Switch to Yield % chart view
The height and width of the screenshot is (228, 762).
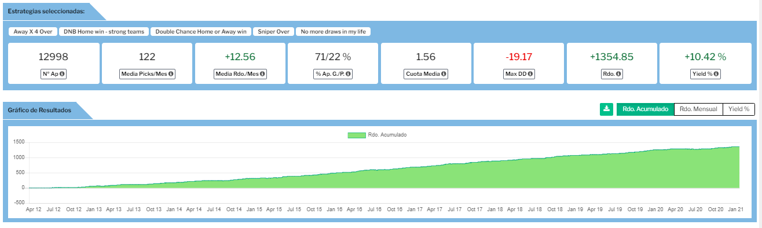[x=739, y=109]
